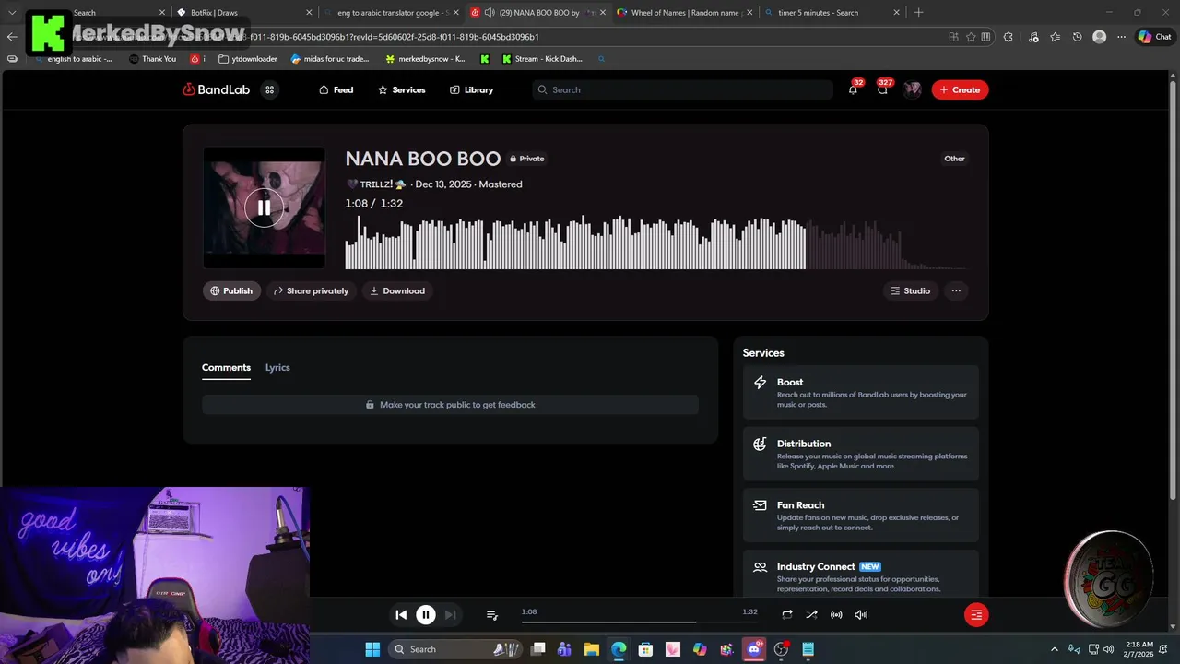Open a new browser tab
Viewport: 1180px width, 664px height.
[x=918, y=13]
